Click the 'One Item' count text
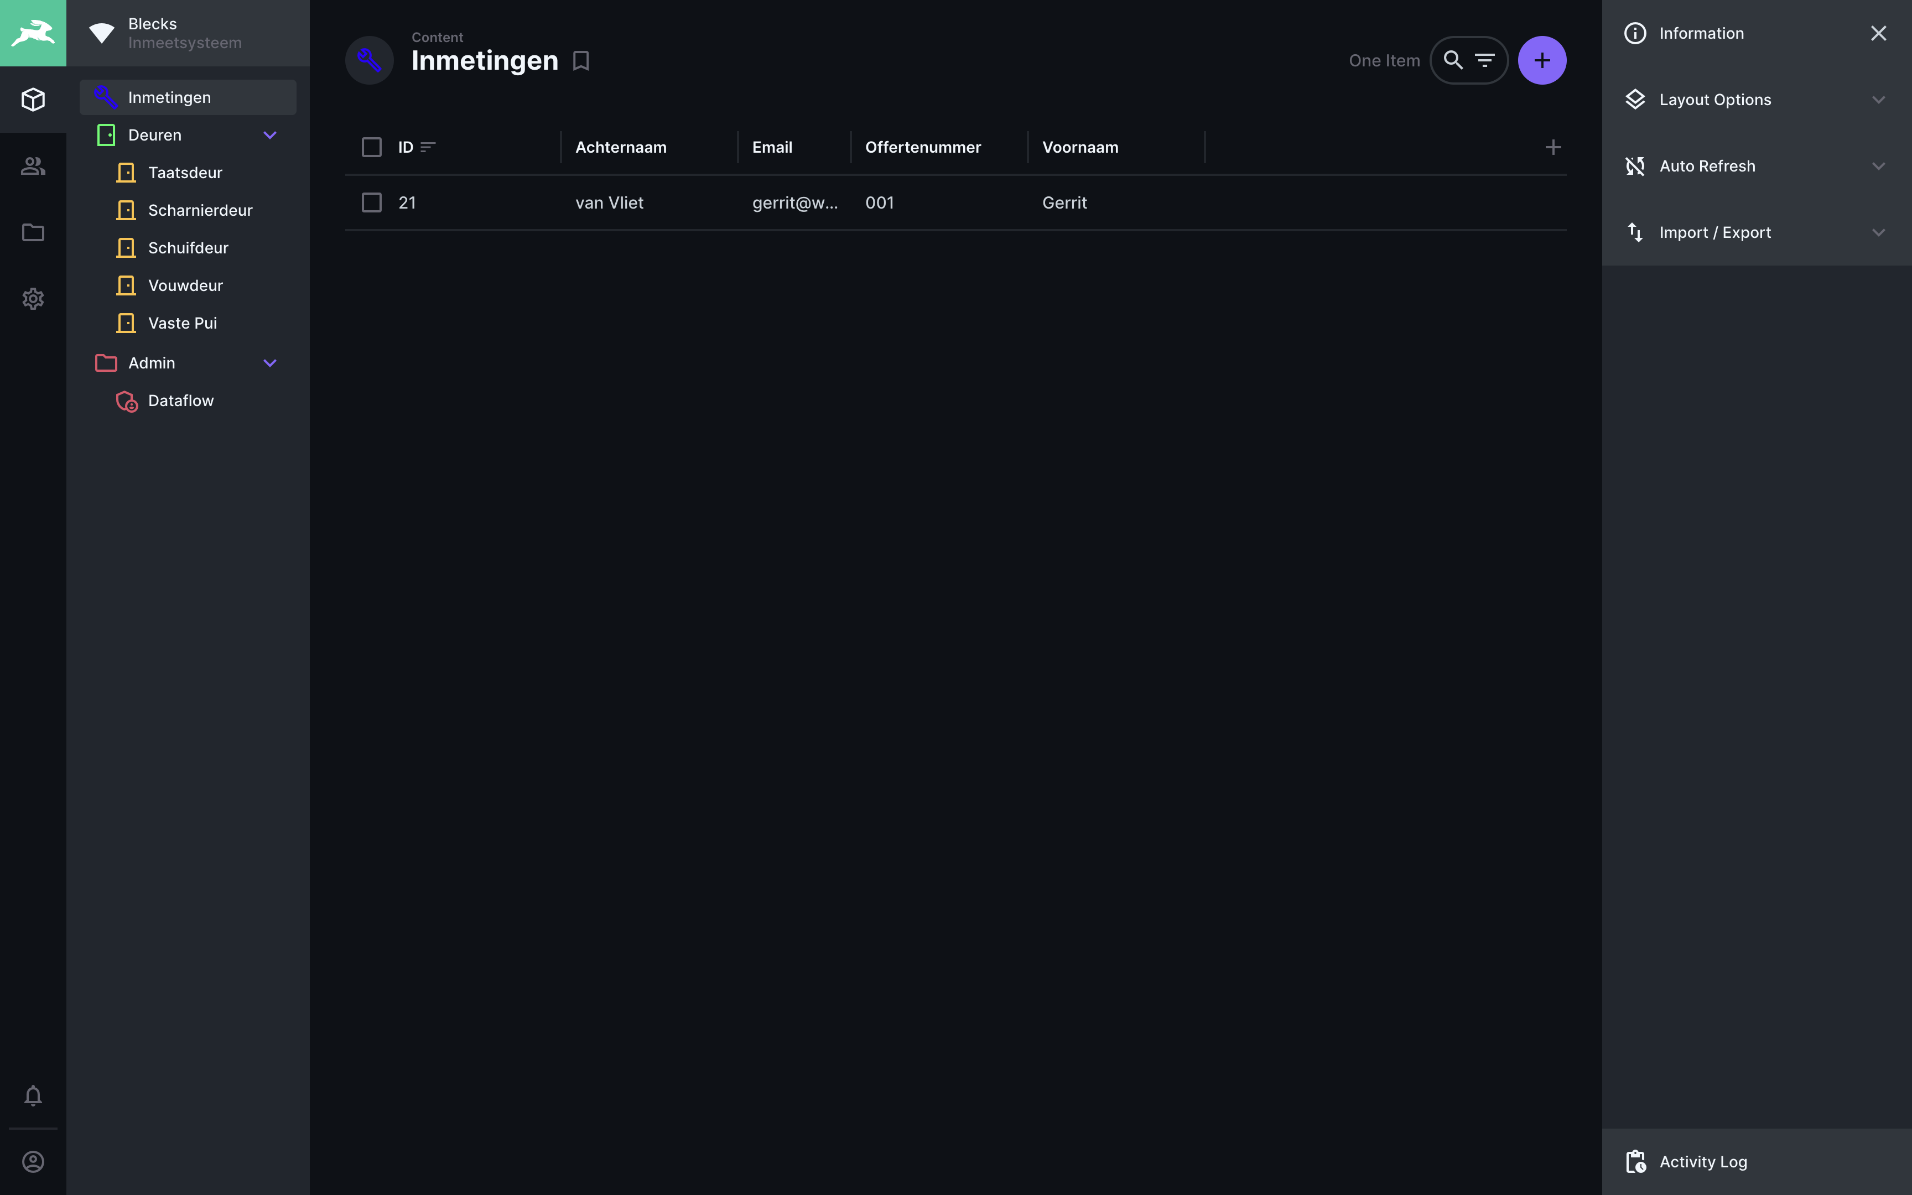The image size is (1912, 1195). [1384, 60]
